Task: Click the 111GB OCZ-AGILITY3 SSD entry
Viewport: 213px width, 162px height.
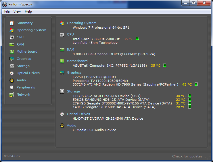Action: 107,96
